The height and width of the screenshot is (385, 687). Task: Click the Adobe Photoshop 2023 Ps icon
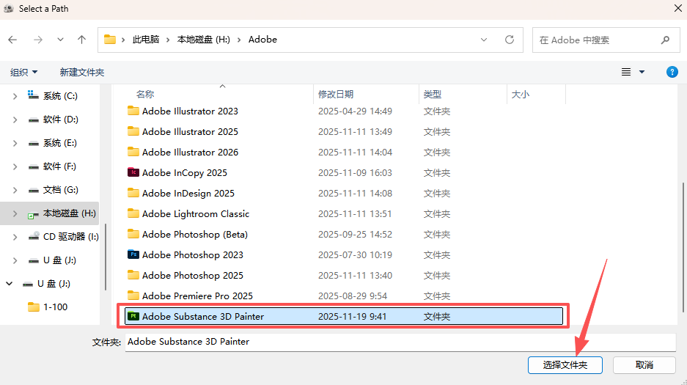pyautogui.click(x=133, y=254)
